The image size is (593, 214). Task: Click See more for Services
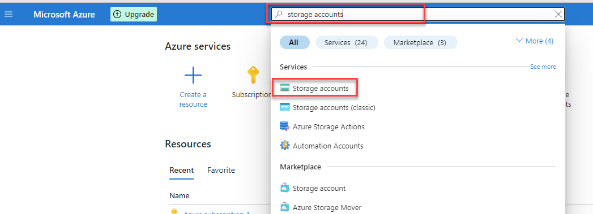pos(543,67)
